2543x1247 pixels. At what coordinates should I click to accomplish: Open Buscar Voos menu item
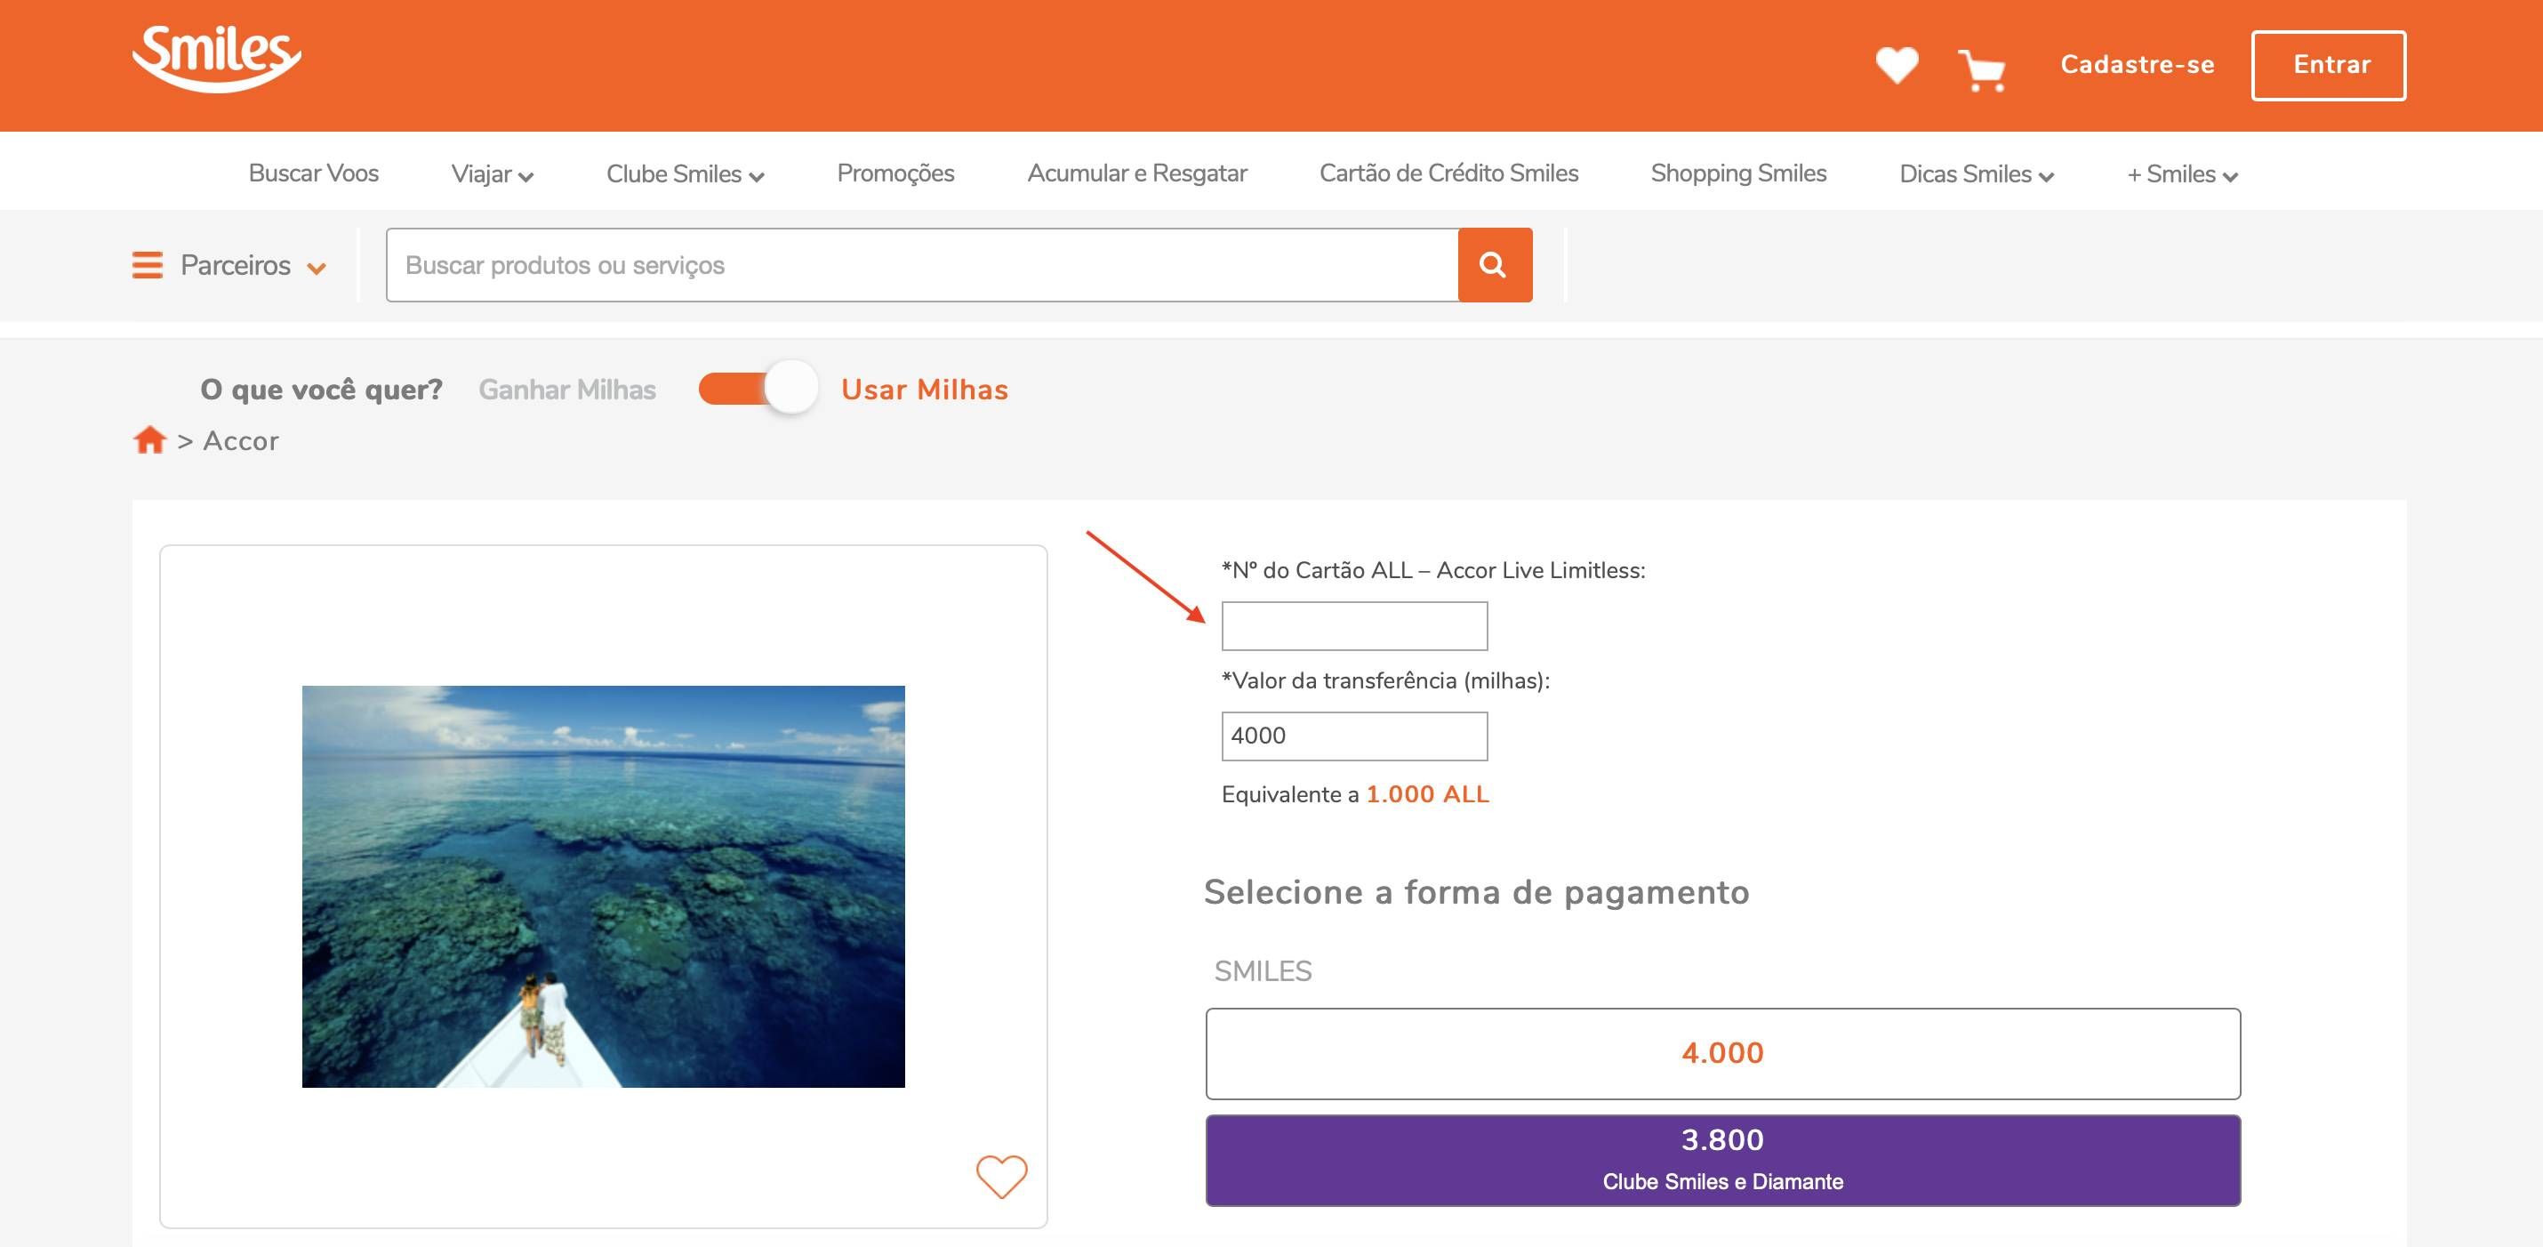point(313,173)
